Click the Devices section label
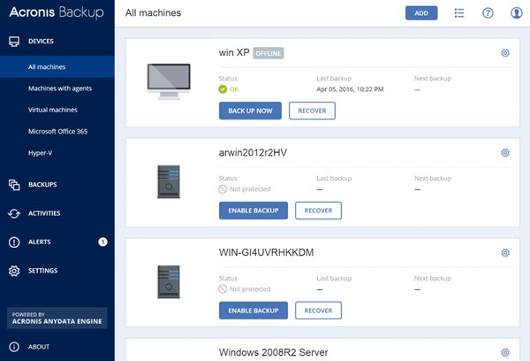530x361 pixels. [41, 42]
